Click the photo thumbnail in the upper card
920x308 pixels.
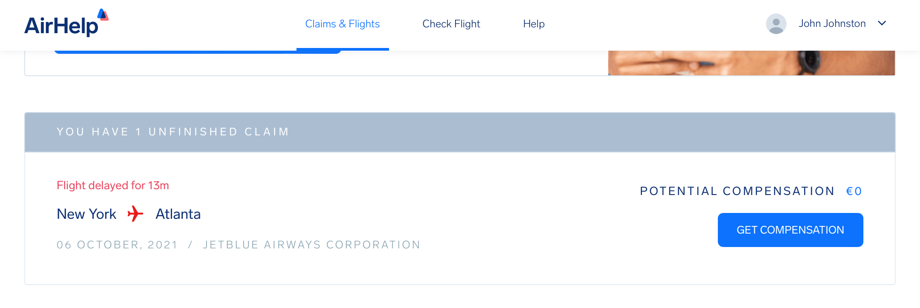[x=751, y=63]
